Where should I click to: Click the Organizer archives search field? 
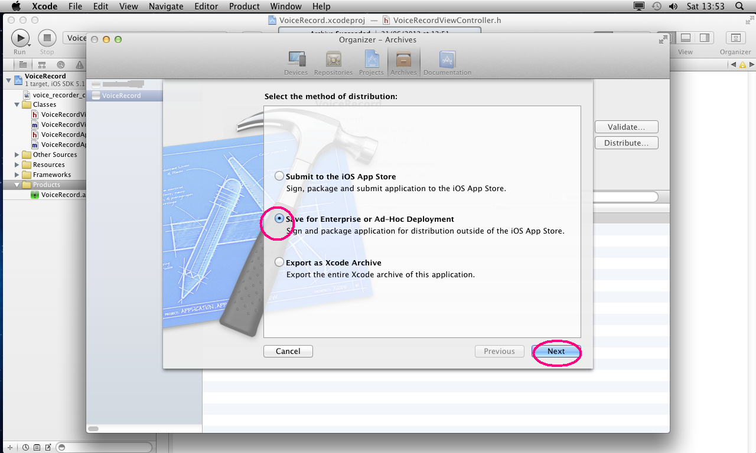(624, 197)
